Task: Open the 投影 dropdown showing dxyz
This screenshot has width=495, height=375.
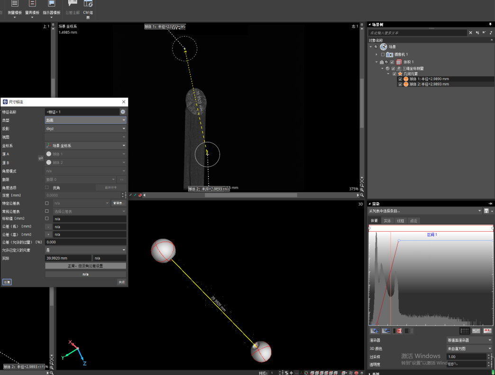Action: coord(85,129)
